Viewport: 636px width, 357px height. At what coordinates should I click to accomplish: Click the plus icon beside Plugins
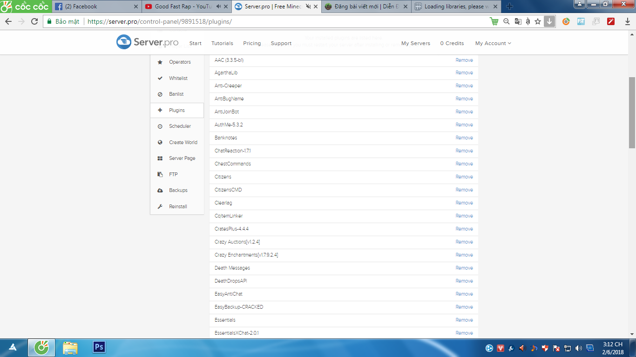pyautogui.click(x=160, y=110)
